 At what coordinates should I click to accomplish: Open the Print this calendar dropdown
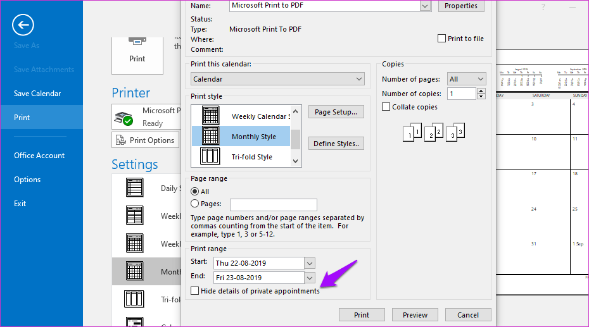277,79
